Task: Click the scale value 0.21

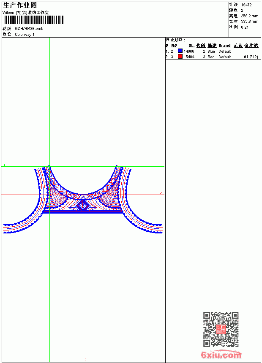Action: 245,27
